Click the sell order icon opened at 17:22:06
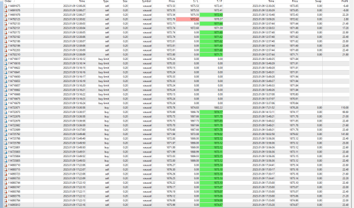The width and height of the screenshot is (354, 208). [x=6, y=165]
